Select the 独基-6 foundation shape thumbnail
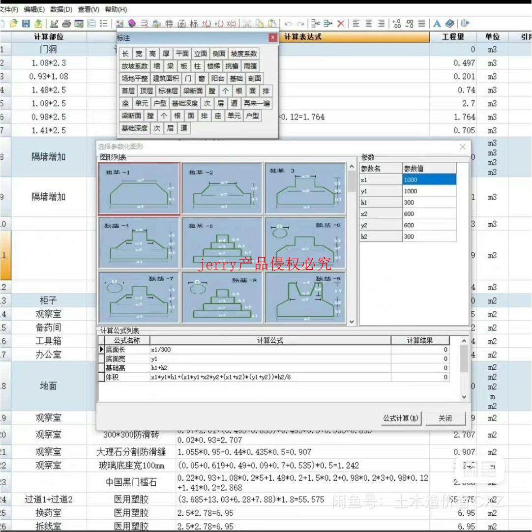532x532 pixels. [306, 243]
